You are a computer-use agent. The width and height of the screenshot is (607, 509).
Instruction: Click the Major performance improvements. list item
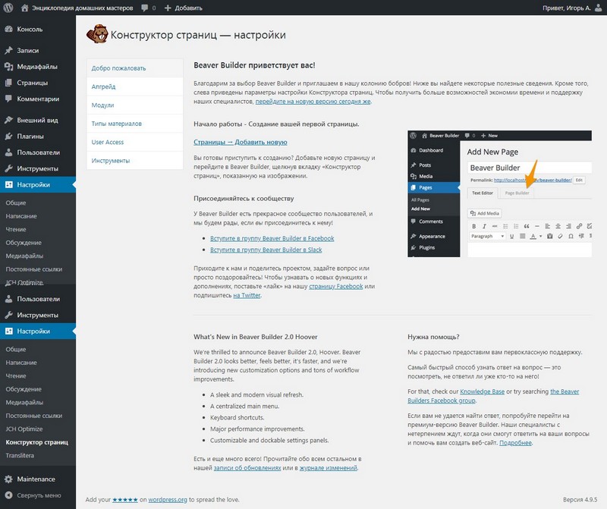(x=257, y=429)
